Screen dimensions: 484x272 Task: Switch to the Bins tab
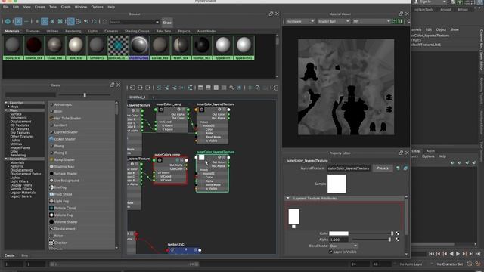tap(24, 255)
